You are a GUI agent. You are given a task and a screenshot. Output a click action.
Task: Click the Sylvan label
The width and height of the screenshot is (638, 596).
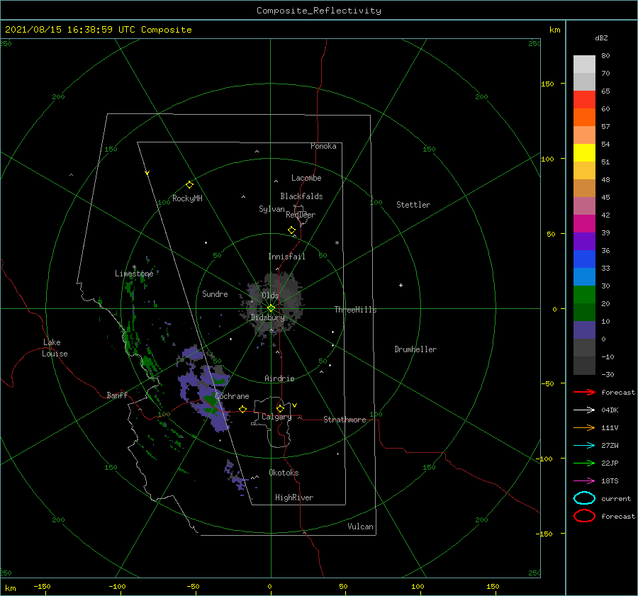(272, 209)
